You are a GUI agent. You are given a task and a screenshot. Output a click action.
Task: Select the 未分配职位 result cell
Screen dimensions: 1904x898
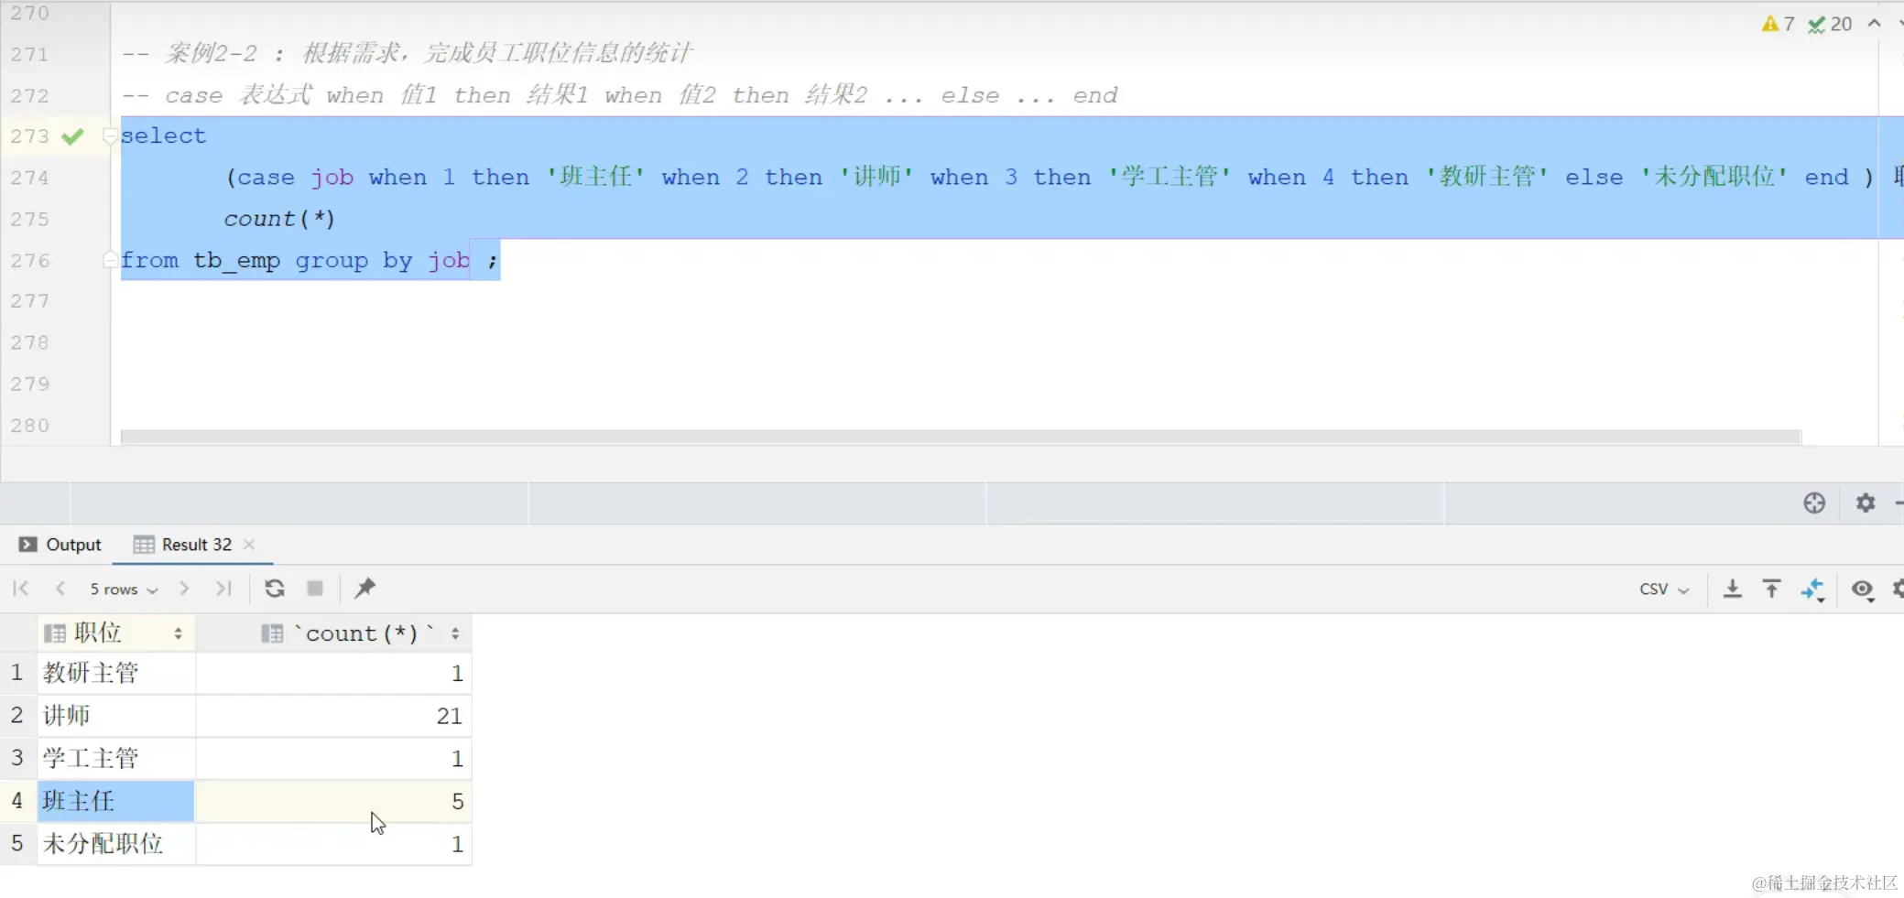115,844
